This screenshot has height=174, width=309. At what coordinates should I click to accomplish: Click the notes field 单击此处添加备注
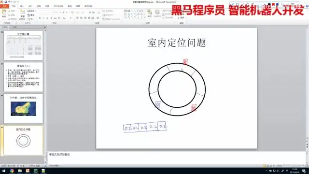tap(59, 154)
